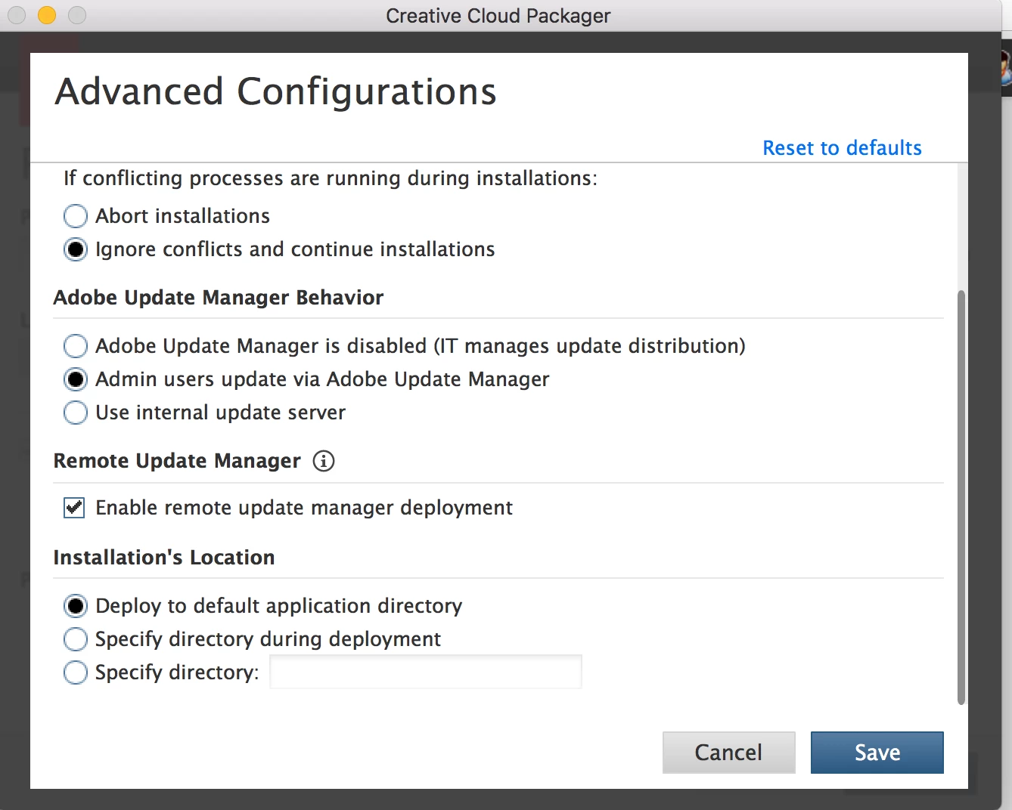Image resolution: width=1012 pixels, height=810 pixels.
Task: Click the Reset to defaults link
Action: [842, 148]
